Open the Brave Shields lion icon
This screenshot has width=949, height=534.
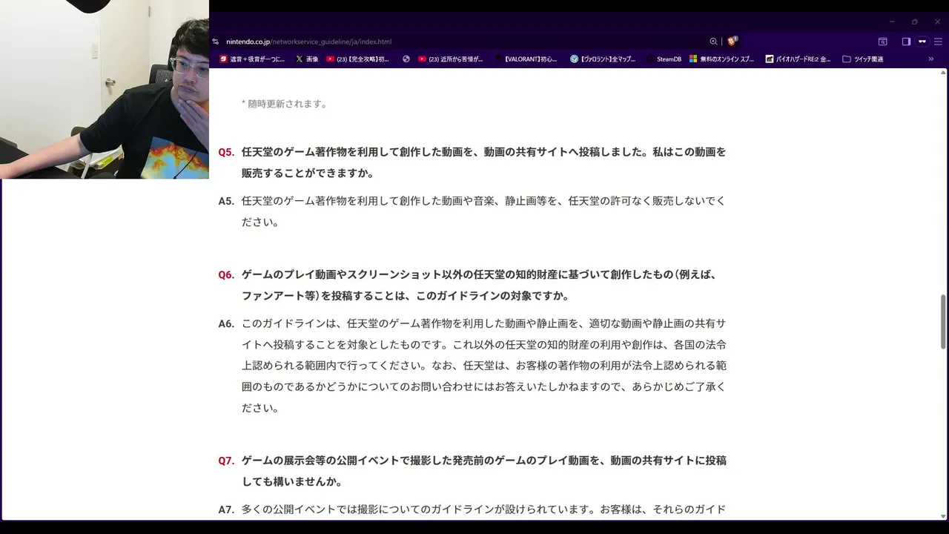[x=733, y=42]
